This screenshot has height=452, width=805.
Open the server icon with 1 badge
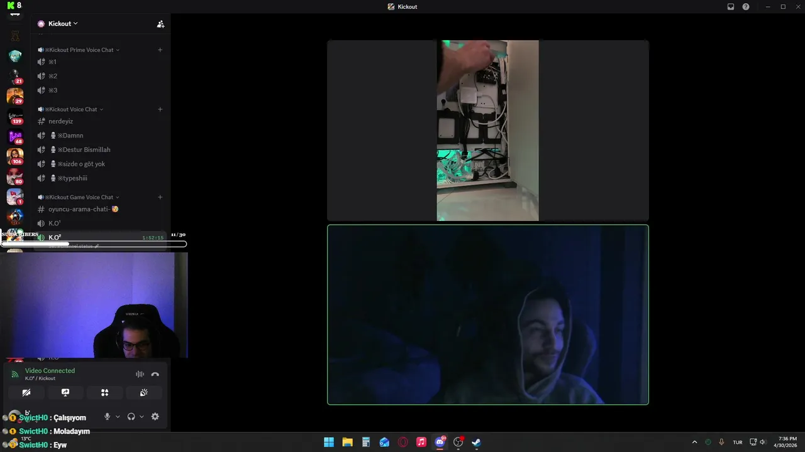15,196
